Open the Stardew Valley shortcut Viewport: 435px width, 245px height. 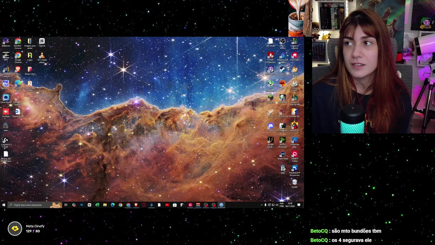point(295,72)
